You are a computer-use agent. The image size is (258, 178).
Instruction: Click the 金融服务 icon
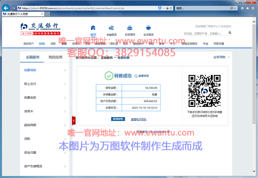click(111, 28)
